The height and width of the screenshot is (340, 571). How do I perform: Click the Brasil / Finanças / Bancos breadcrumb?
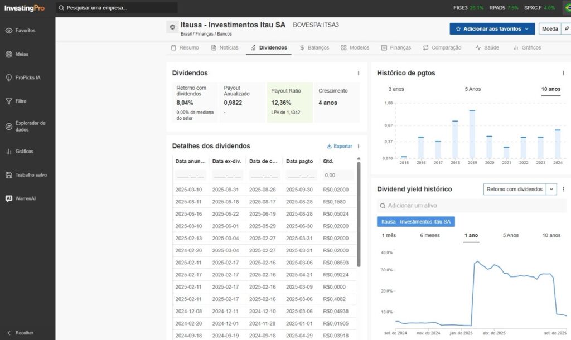tap(206, 34)
